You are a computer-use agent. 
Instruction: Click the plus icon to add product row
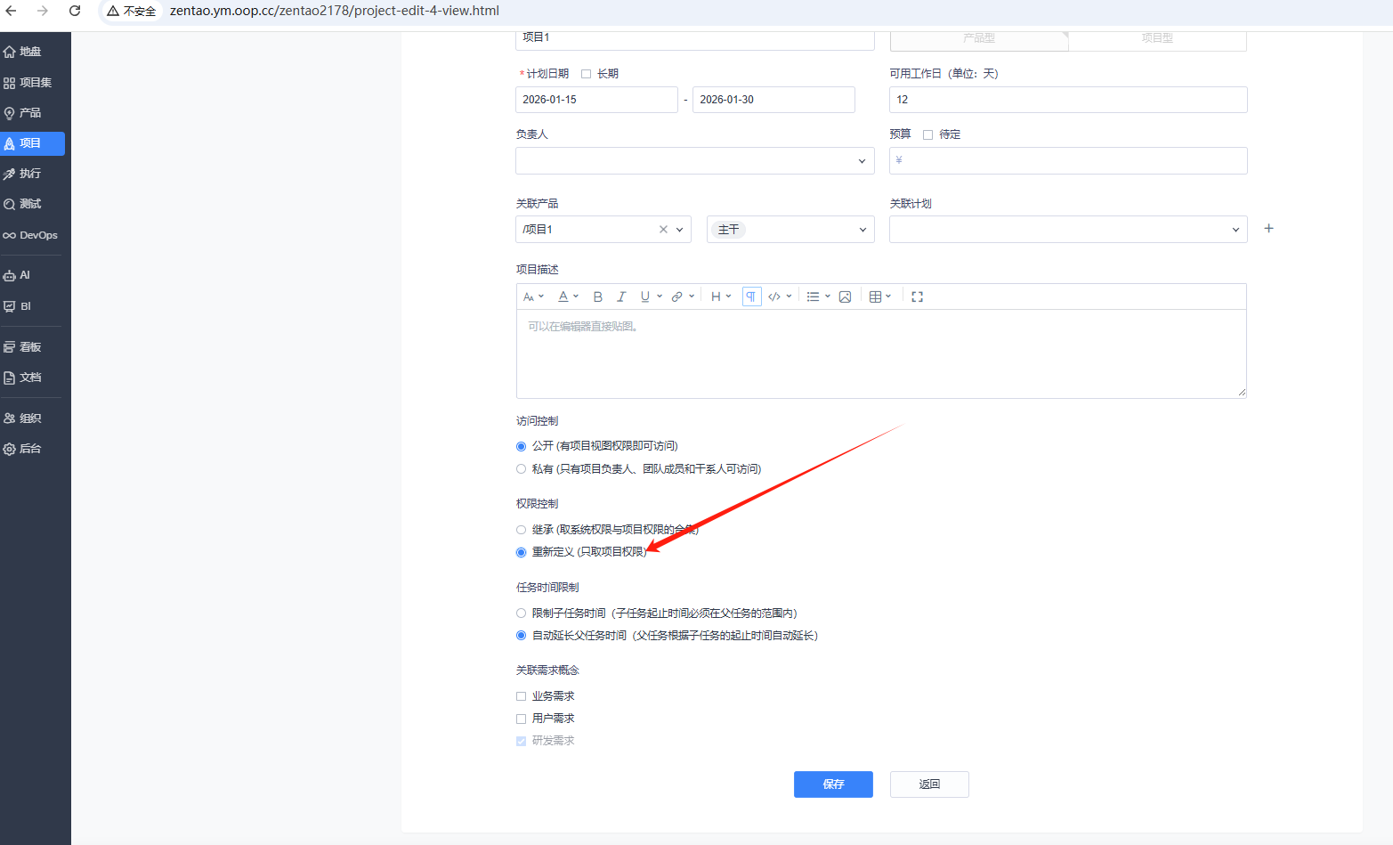(1268, 229)
